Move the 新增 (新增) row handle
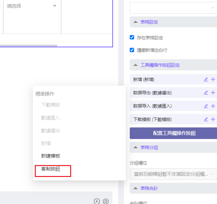 click(213, 79)
